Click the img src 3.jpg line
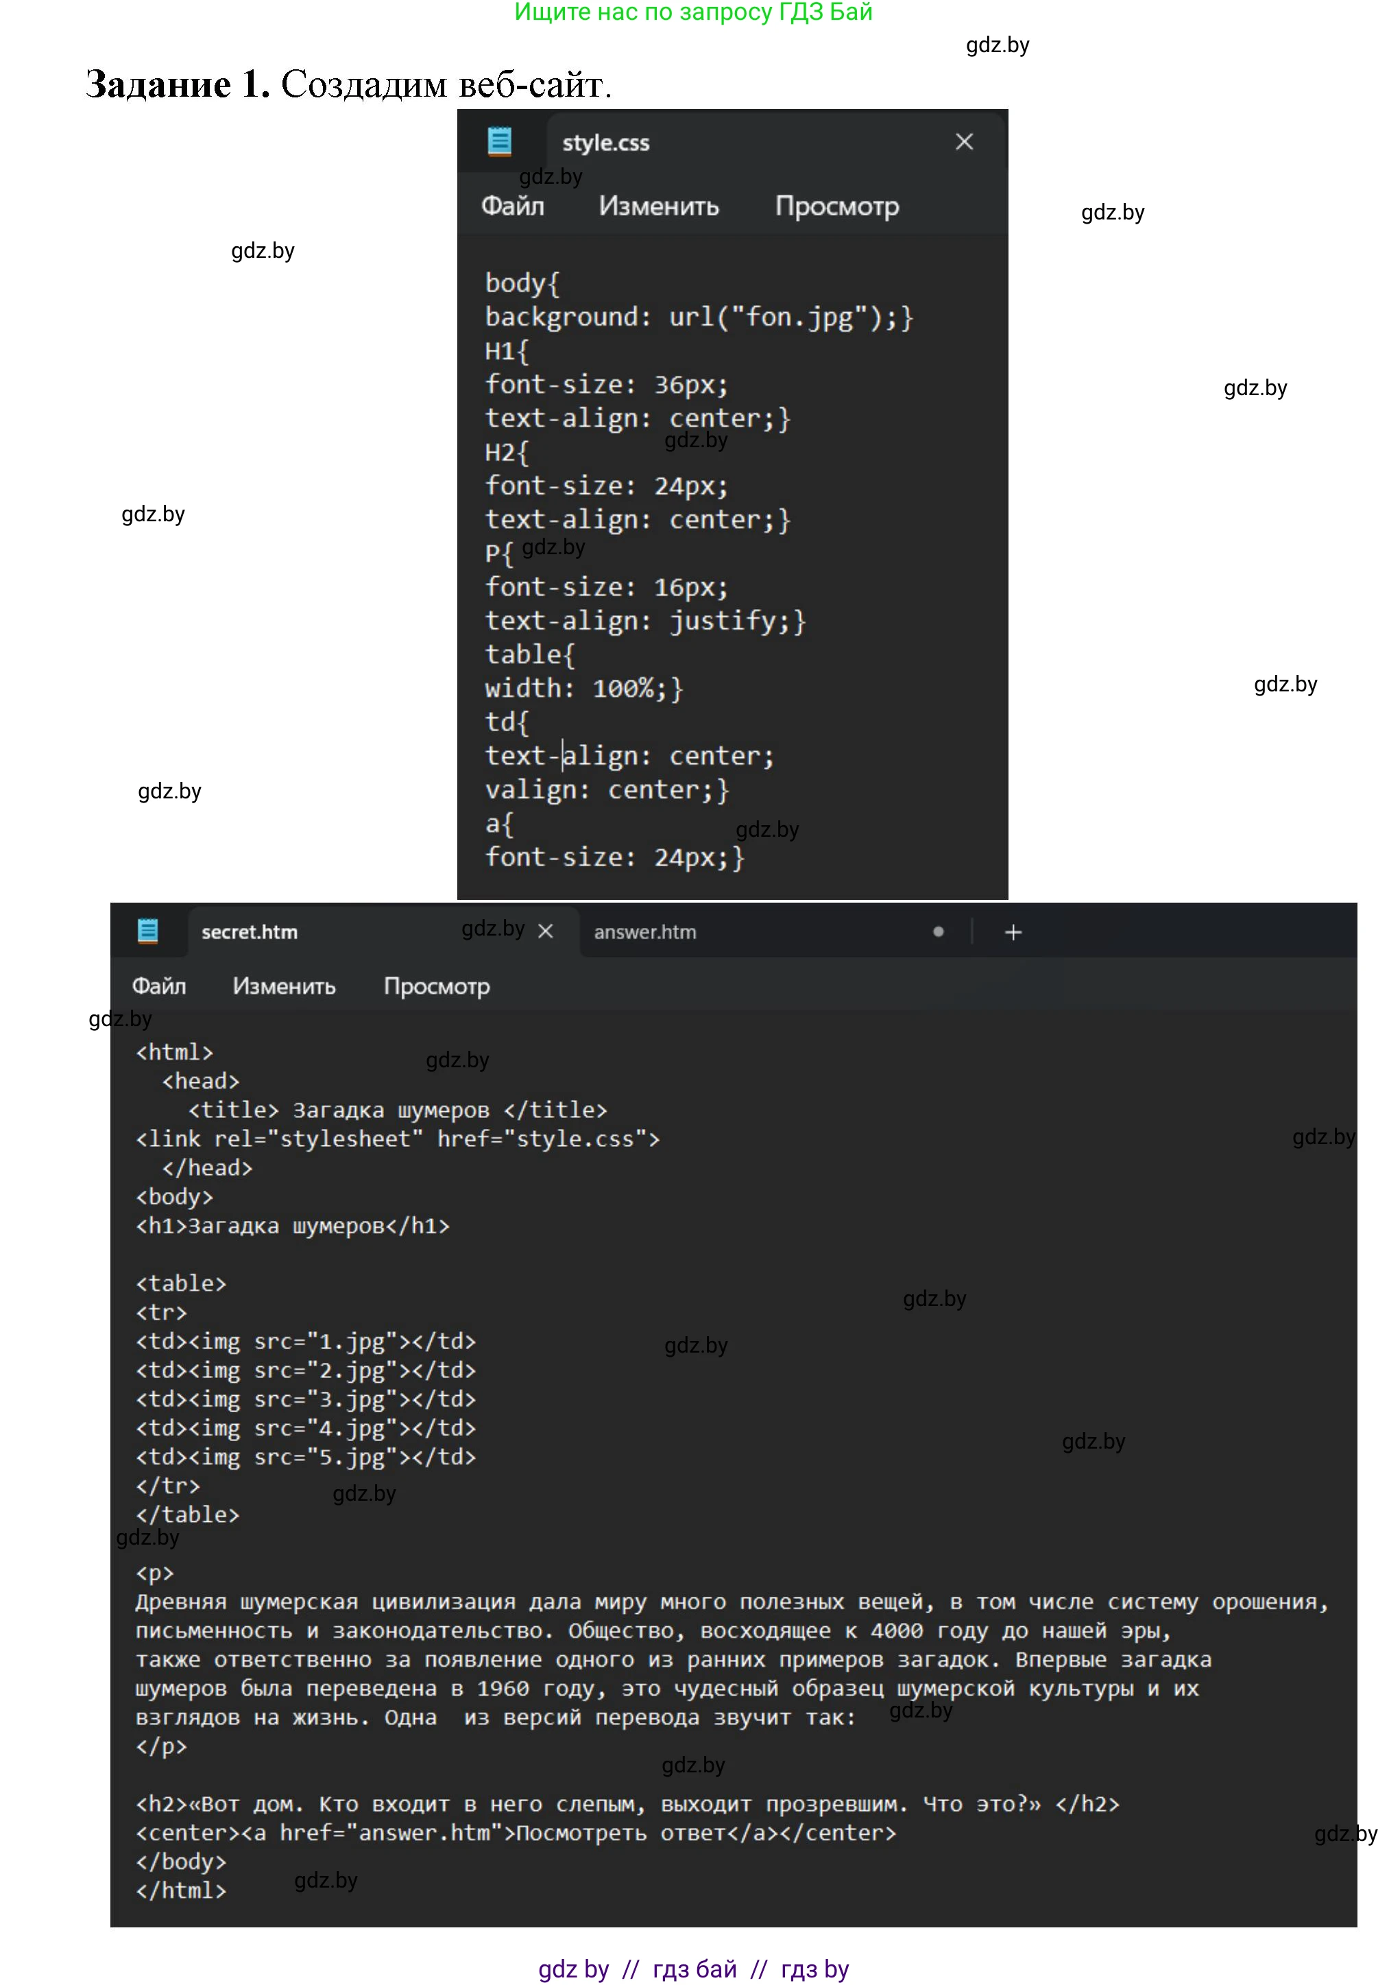The image size is (1389, 1985). click(305, 1399)
